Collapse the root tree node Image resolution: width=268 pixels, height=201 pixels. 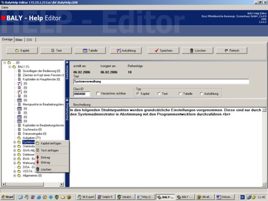[x=5, y=63]
